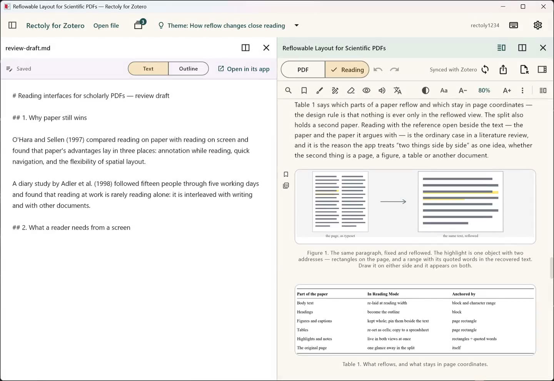
Task: Split the review-draft.md pane
Action: [245, 48]
